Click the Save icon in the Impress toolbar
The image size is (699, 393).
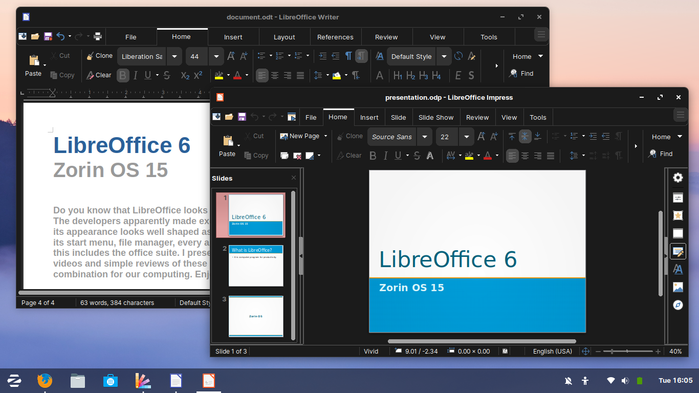(242, 117)
